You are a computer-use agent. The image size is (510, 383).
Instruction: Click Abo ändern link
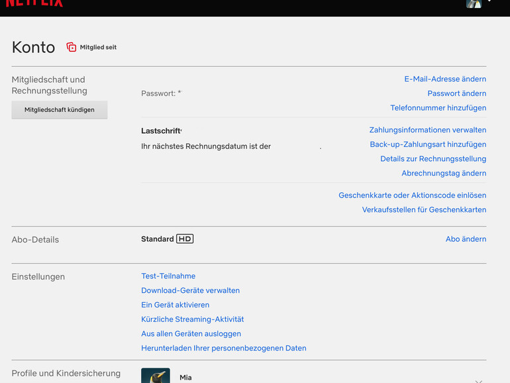pyautogui.click(x=466, y=239)
